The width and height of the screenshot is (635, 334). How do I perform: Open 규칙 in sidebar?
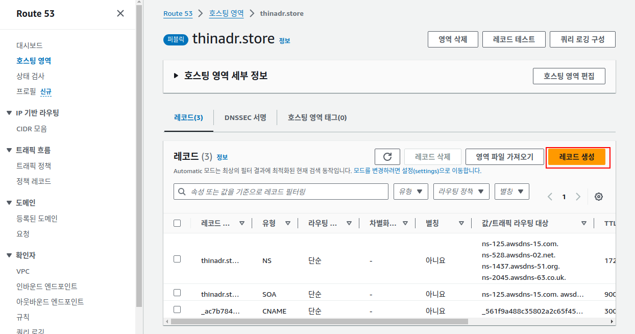[x=23, y=317]
